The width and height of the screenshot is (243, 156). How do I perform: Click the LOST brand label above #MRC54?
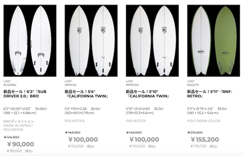coord(68,81)
